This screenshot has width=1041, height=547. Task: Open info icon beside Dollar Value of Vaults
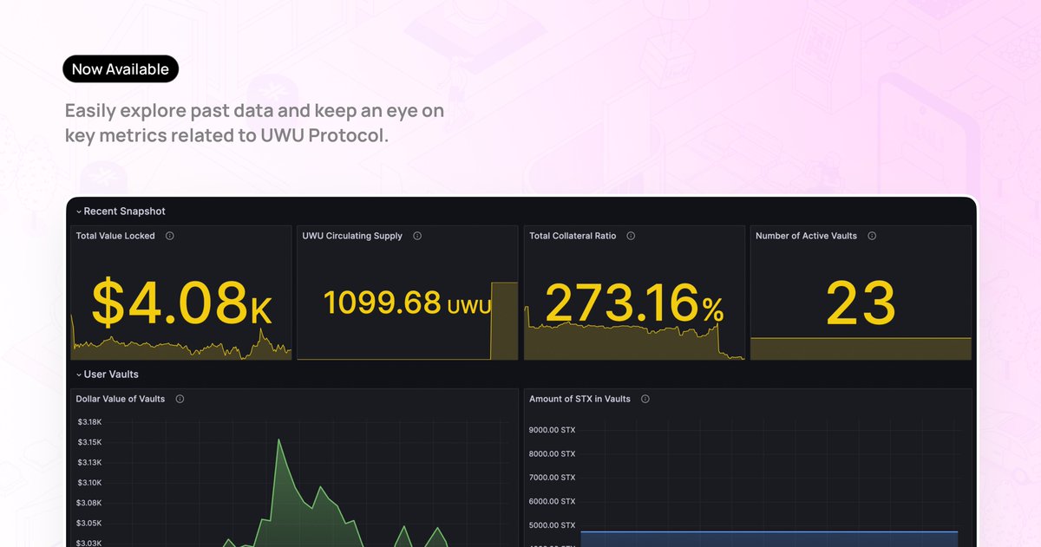point(180,399)
